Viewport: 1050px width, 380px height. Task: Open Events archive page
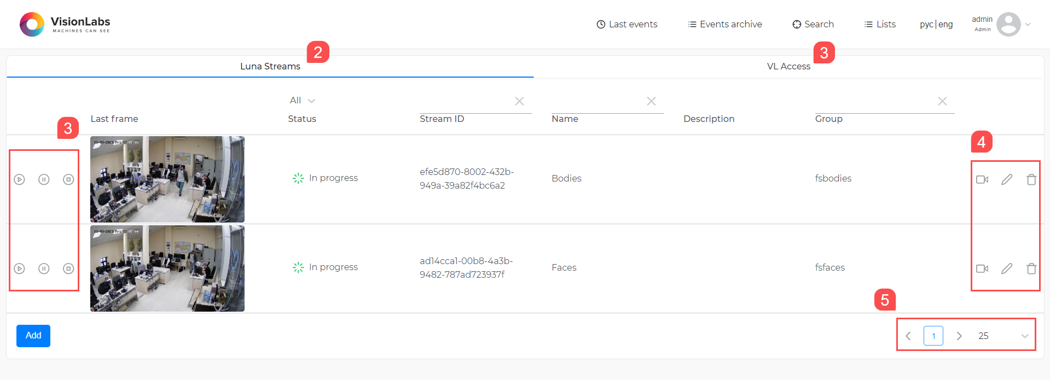click(x=725, y=24)
